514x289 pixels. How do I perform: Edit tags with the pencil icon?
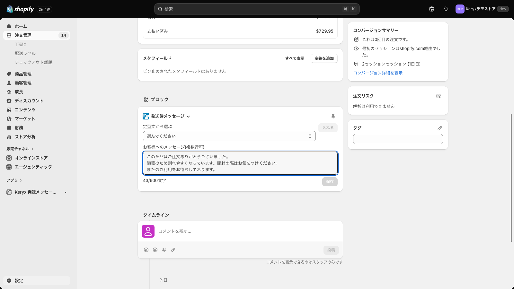pyautogui.click(x=440, y=128)
